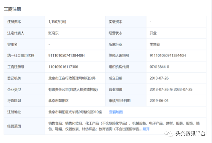The height and width of the screenshot is (143, 212).
Task: Select the 经营范围 label
Action: click(14, 126)
